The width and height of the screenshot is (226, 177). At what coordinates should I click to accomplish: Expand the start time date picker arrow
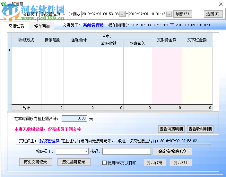(x=122, y=14)
